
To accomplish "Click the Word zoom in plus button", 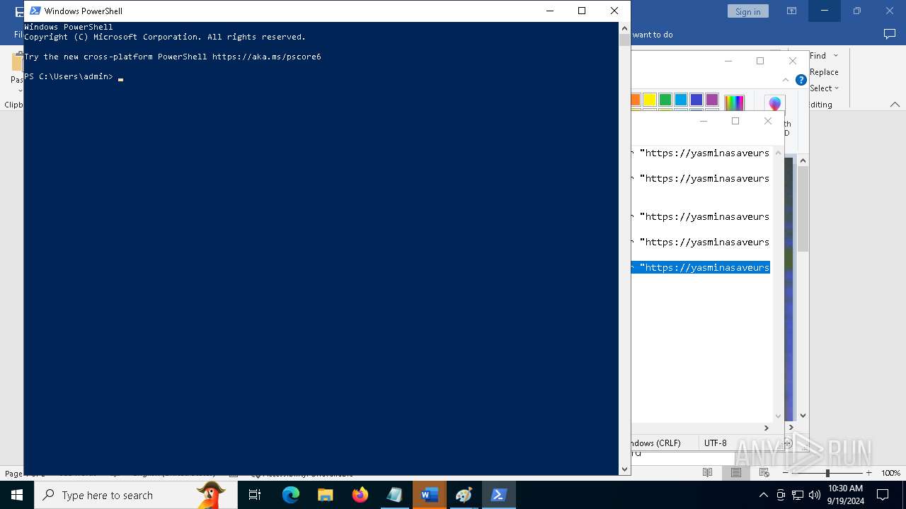I will point(868,473).
